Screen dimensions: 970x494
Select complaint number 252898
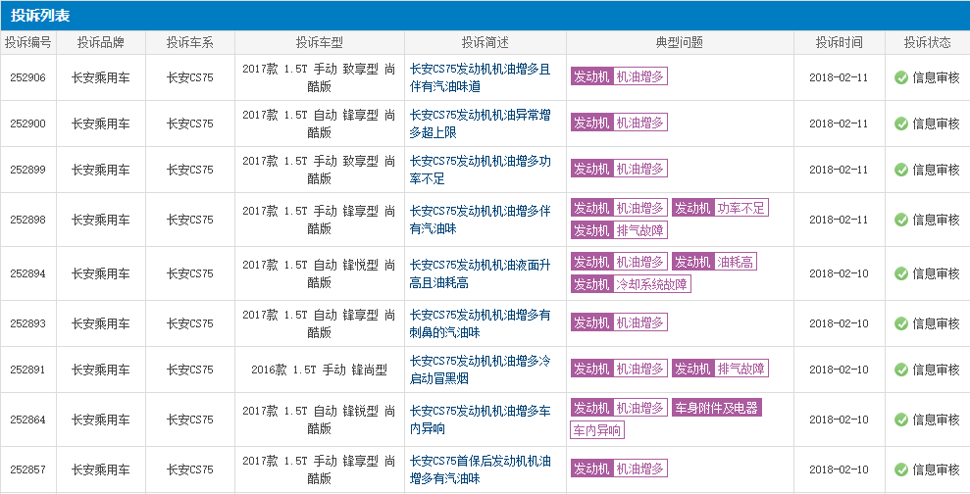[x=27, y=220]
